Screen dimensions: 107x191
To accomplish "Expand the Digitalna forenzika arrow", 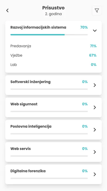I will coord(95,174).
